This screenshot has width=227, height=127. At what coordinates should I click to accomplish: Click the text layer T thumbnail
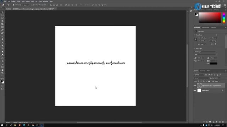[x=199, y=86]
